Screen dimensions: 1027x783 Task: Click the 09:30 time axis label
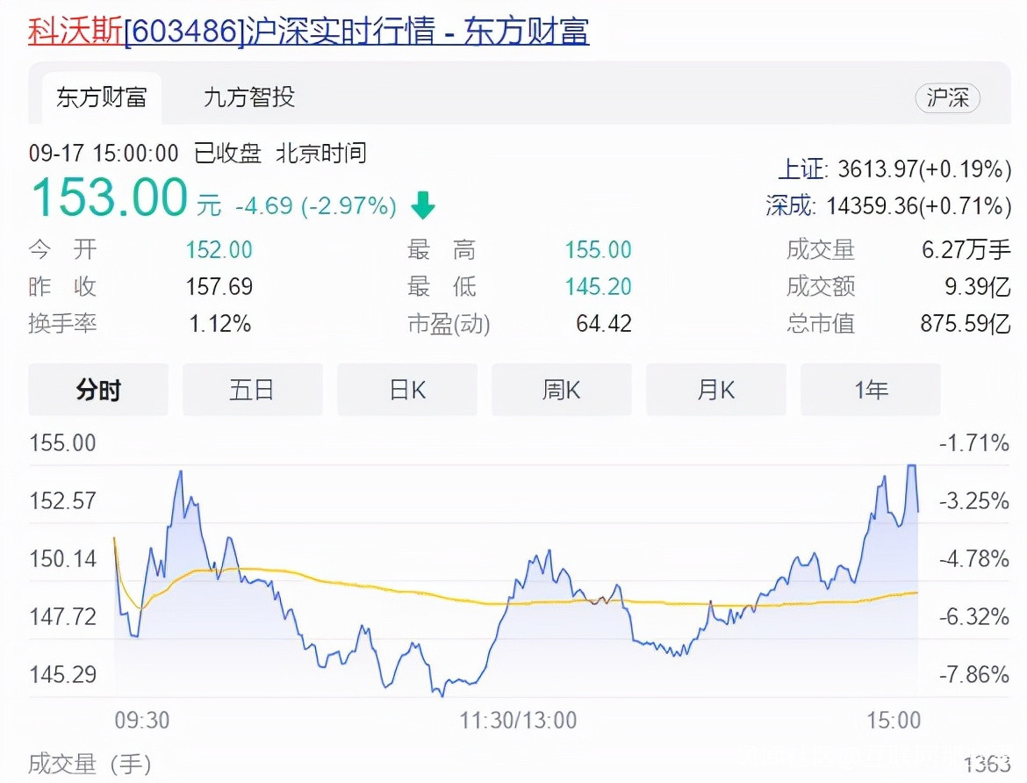[142, 720]
